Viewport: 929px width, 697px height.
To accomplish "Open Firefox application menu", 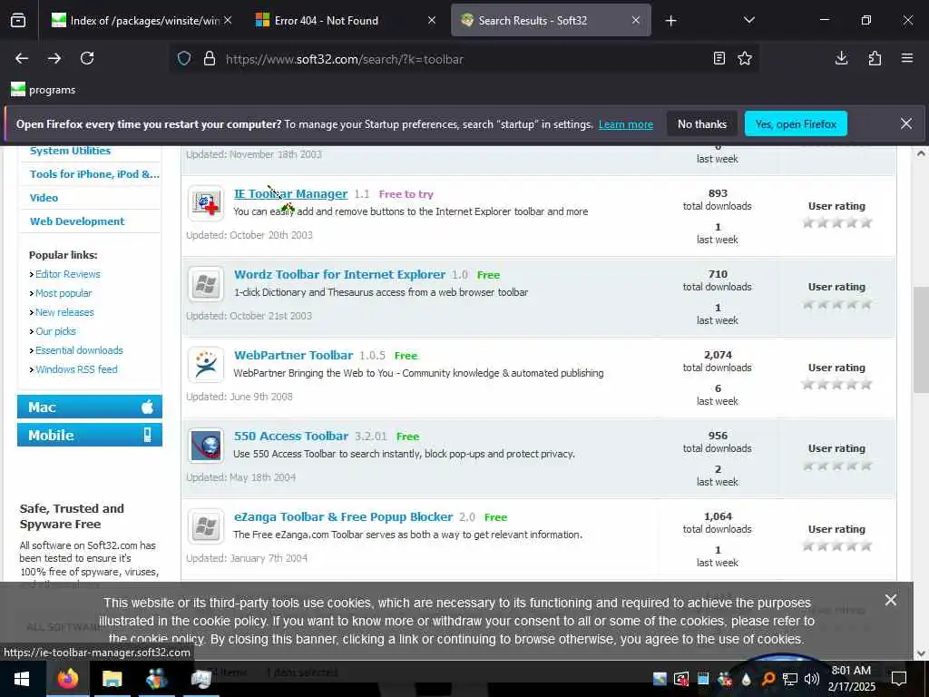I will click(x=907, y=58).
